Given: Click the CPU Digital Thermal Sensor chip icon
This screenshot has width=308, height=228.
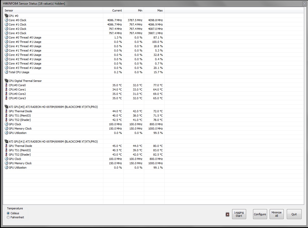Looking at the screenshot, I should coord(6,81).
